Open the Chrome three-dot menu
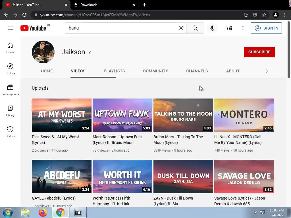Screen dimensions: 291x218 (285, 15)
